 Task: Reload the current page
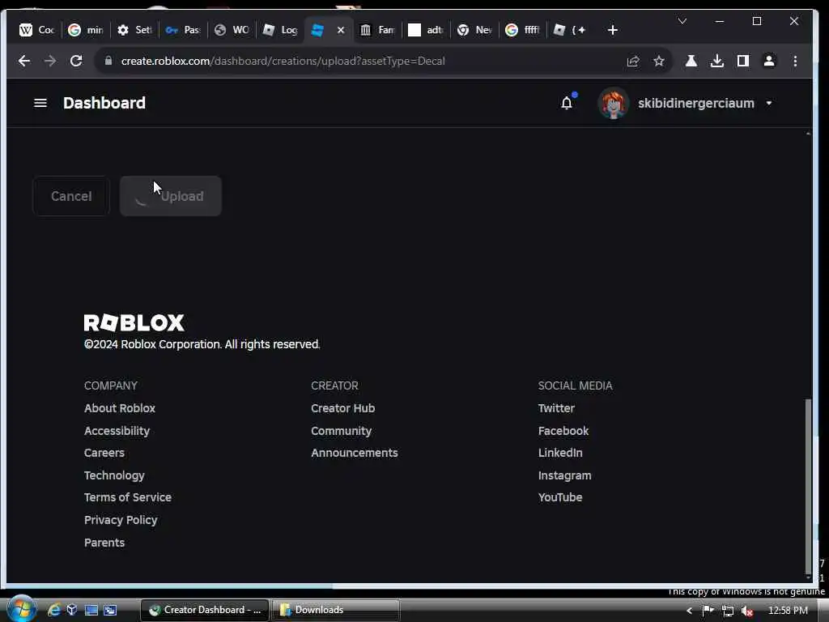pyautogui.click(x=76, y=61)
